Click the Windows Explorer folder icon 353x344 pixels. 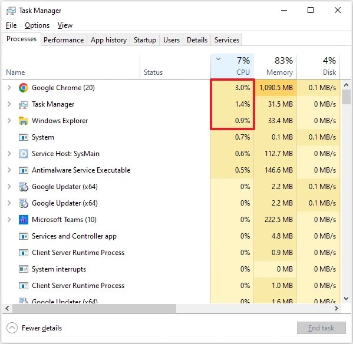pos(24,121)
